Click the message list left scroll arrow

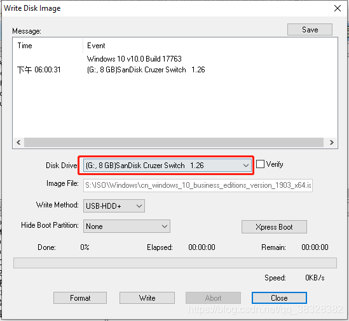18,142
